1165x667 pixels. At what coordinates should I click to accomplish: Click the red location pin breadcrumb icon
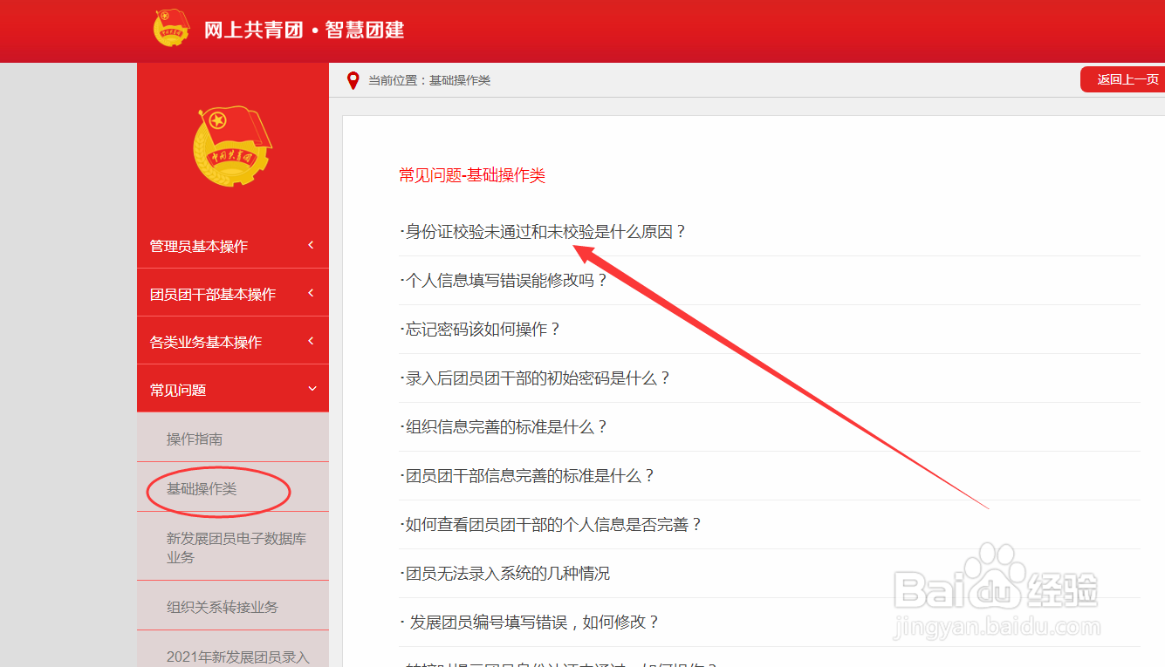point(353,79)
